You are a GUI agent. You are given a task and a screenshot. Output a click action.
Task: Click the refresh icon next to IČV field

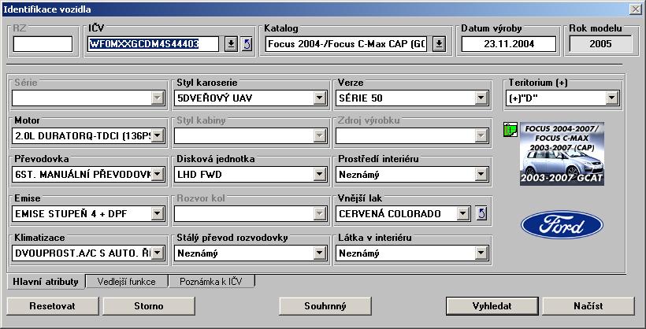pos(246,43)
